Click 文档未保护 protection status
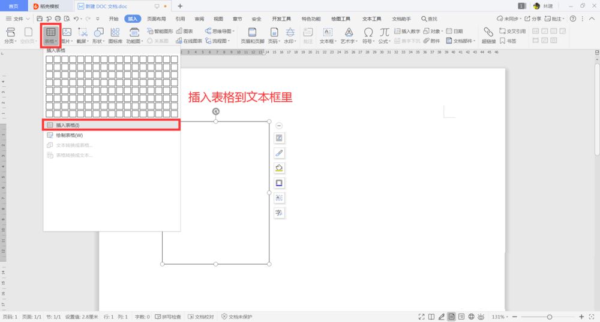The image size is (600, 322). pos(237,317)
